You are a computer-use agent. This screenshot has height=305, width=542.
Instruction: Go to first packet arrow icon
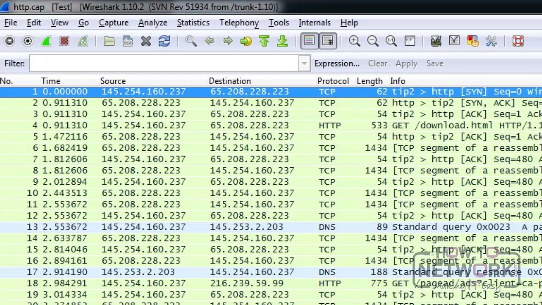[x=264, y=41]
